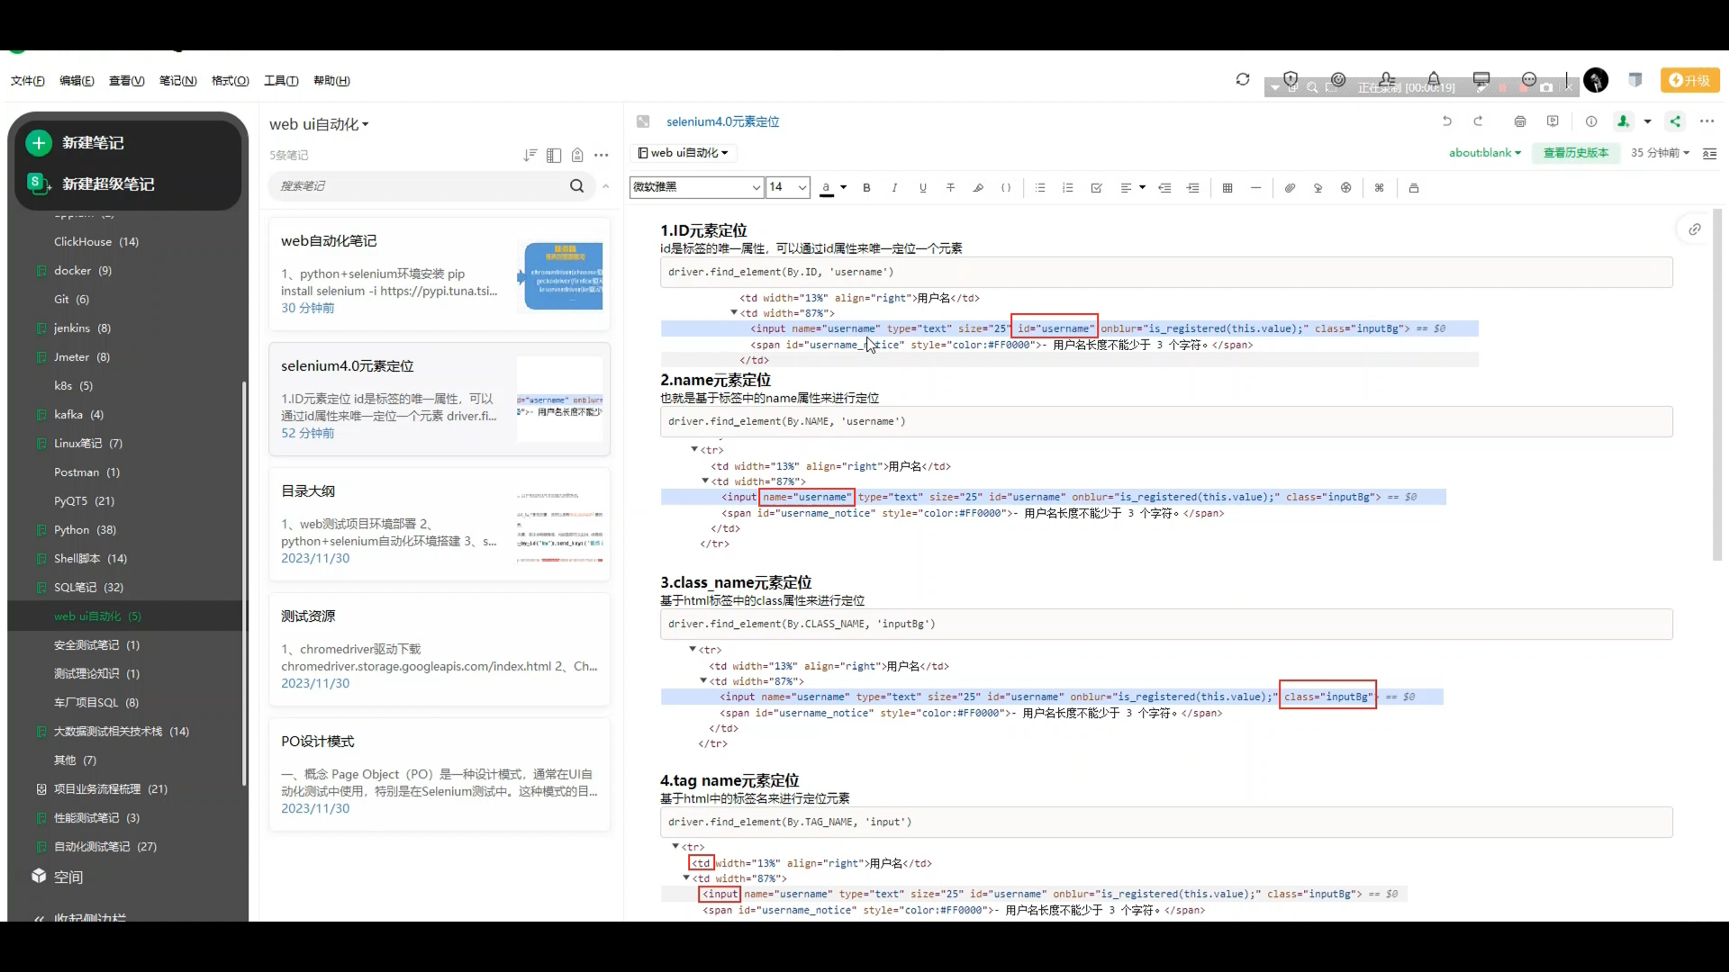Insert a code block with braces icon
The width and height of the screenshot is (1729, 972).
click(1006, 188)
